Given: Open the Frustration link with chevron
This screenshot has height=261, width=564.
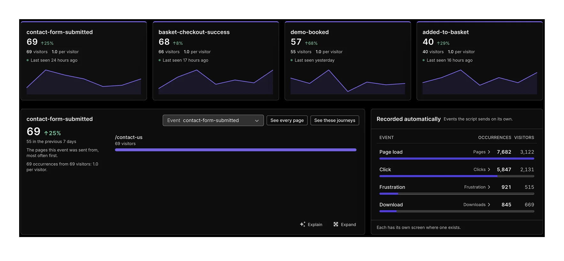Looking at the screenshot, I should pos(477,187).
